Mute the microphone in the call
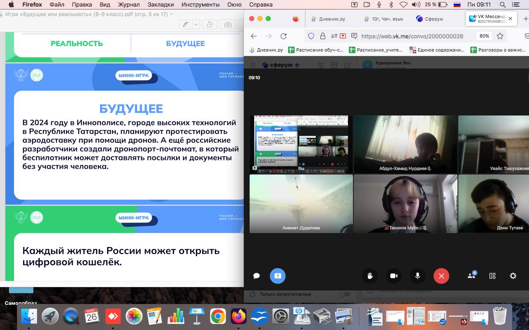The height and width of the screenshot is (330, 529). 417,276
